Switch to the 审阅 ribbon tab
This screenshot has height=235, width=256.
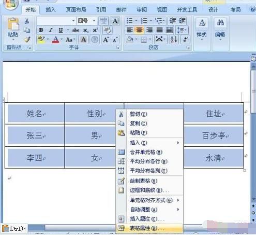pos(142,10)
